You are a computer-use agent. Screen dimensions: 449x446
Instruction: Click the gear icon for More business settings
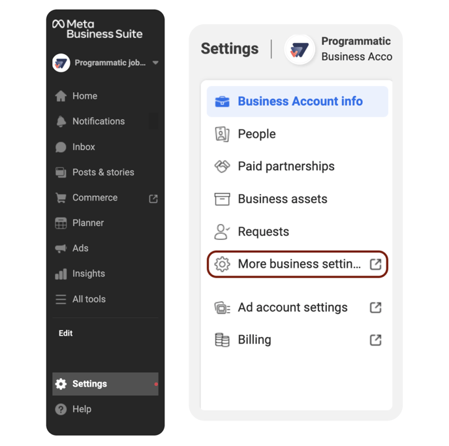click(x=222, y=264)
